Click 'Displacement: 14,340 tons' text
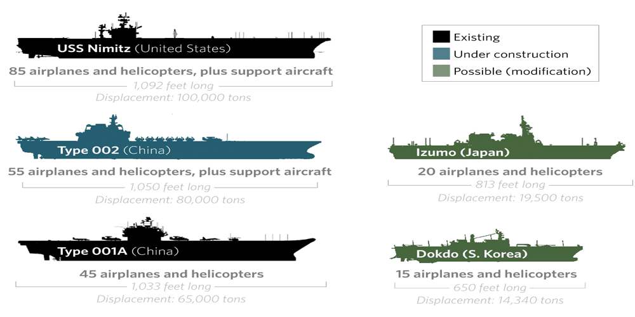 (x=490, y=300)
